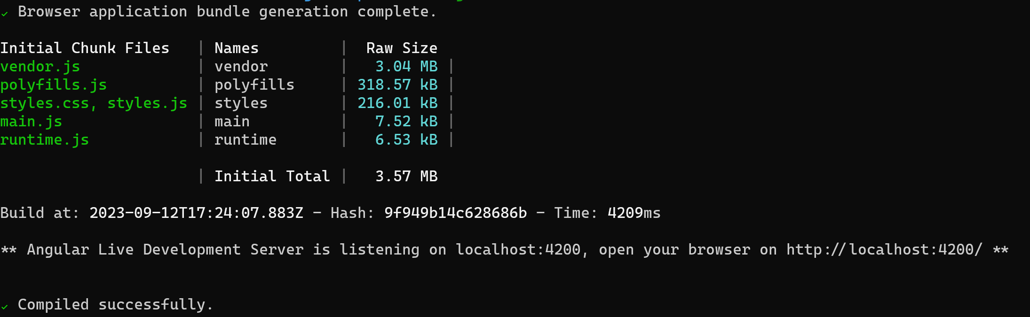Image resolution: width=1030 pixels, height=317 pixels.
Task: Open the http://localhost:4200/ link
Action: click(x=884, y=249)
